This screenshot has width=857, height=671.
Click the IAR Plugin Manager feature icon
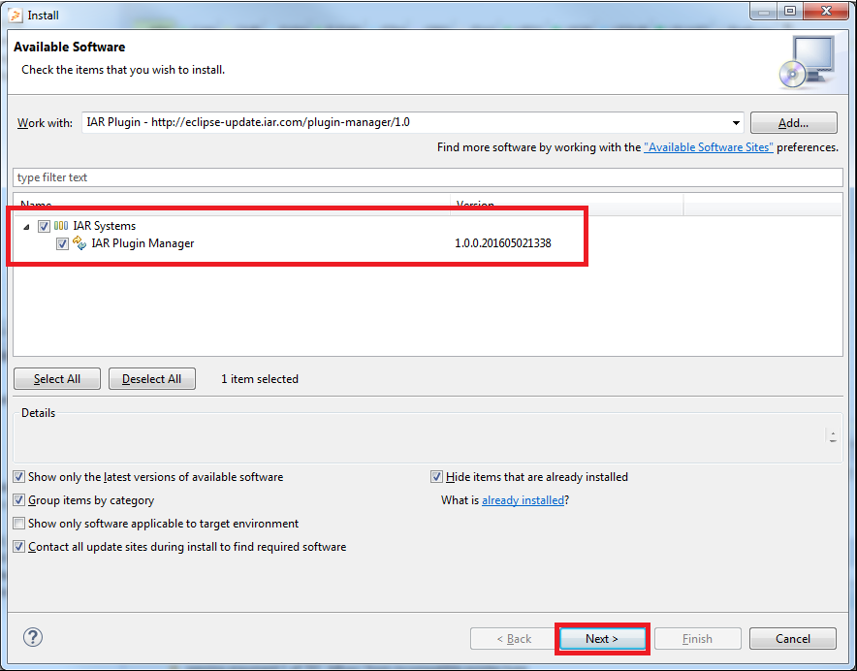(x=79, y=242)
